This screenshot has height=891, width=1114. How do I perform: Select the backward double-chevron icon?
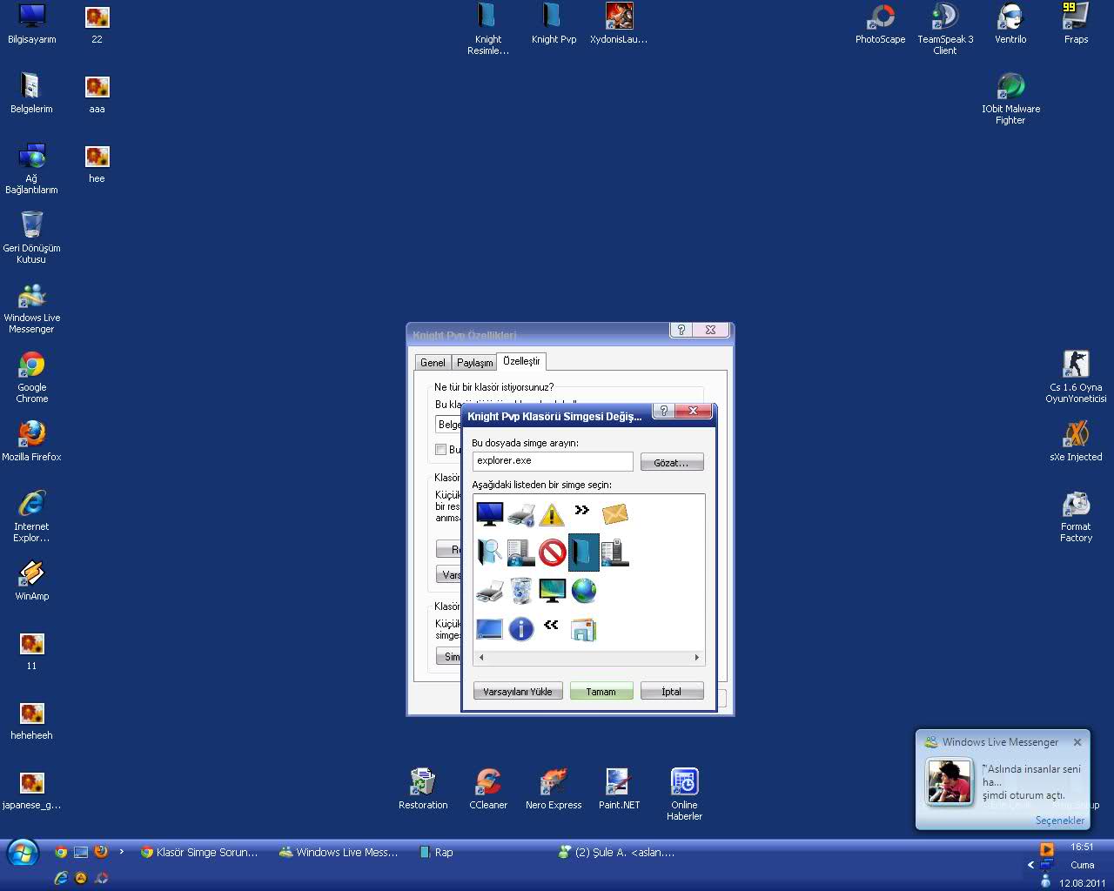551,625
